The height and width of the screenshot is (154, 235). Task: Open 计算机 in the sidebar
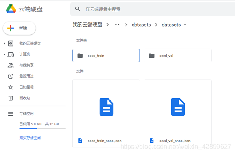(x=24, y=54)
